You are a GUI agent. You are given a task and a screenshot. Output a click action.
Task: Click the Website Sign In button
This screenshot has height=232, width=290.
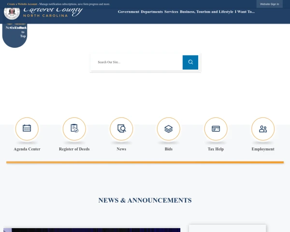269,4
